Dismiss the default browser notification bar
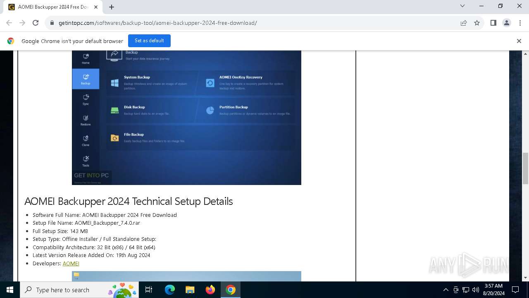Image resolution: width=529 pixels, height=298 pixels. pos(519,41)
